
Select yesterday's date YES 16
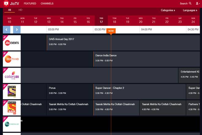click(x=88, y=21)
